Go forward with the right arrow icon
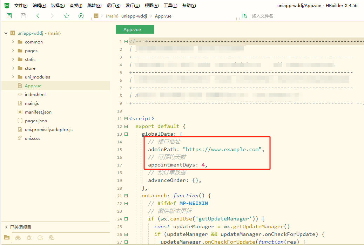Viewport: 364px width, 245px height. point(52,16)
